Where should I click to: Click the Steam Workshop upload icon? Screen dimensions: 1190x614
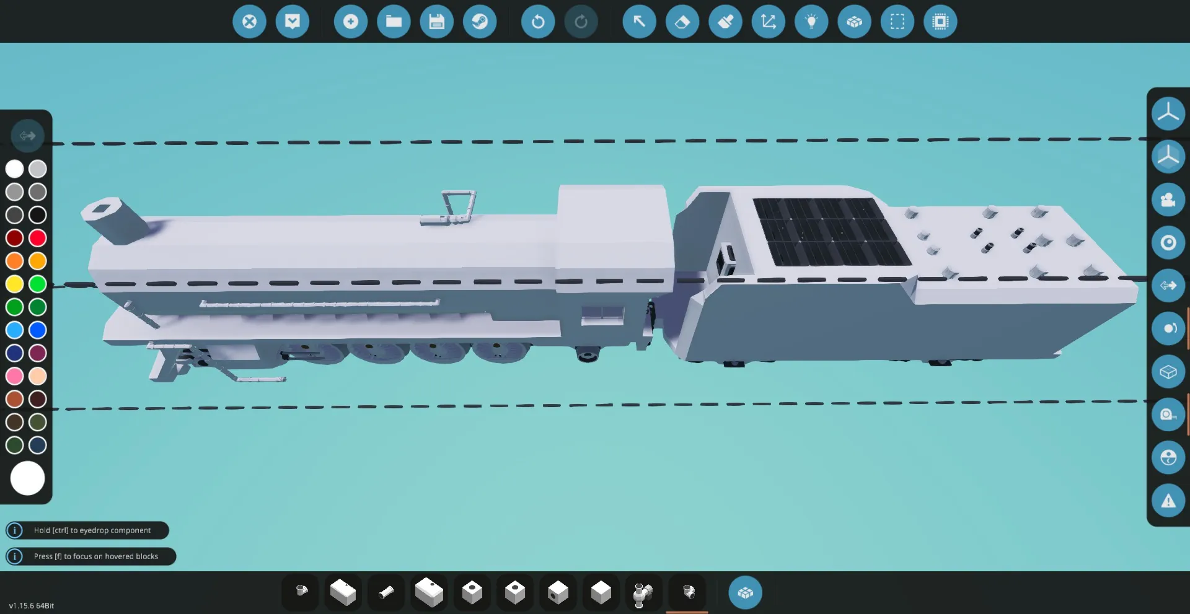(x=480, y=22)
